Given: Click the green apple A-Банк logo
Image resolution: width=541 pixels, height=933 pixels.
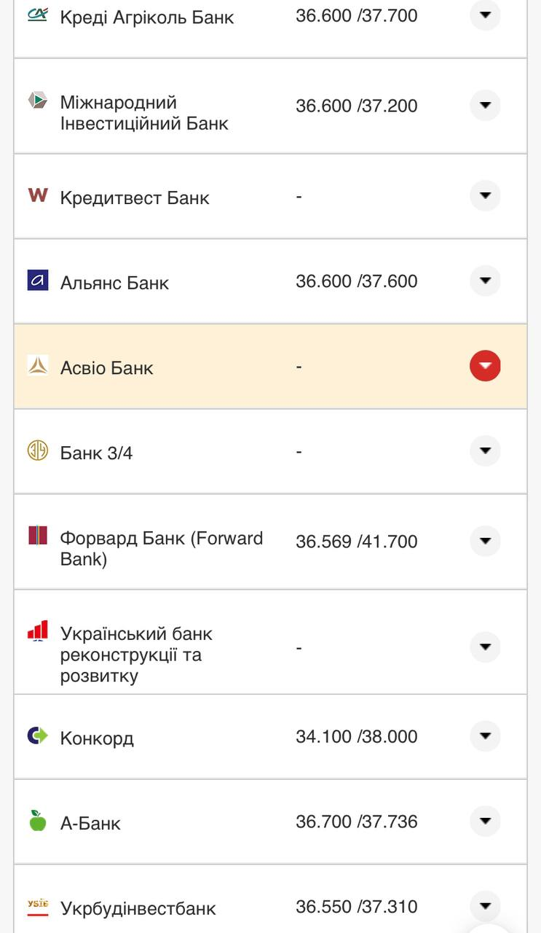Looking at the screenshot, I should coord(38,821).
